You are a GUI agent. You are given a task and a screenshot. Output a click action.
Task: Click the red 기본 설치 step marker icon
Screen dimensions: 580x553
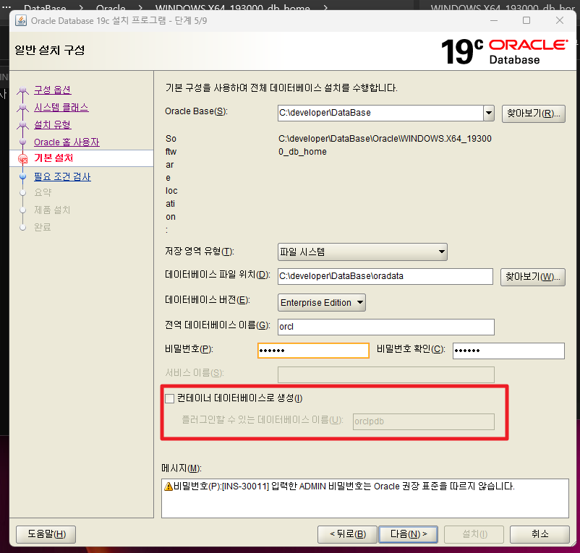[23, 159]
